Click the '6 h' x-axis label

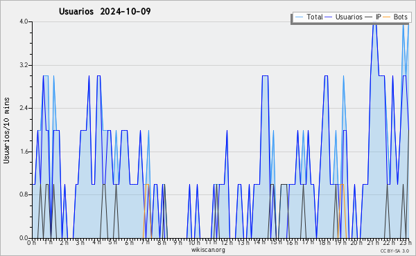(129, 243)
